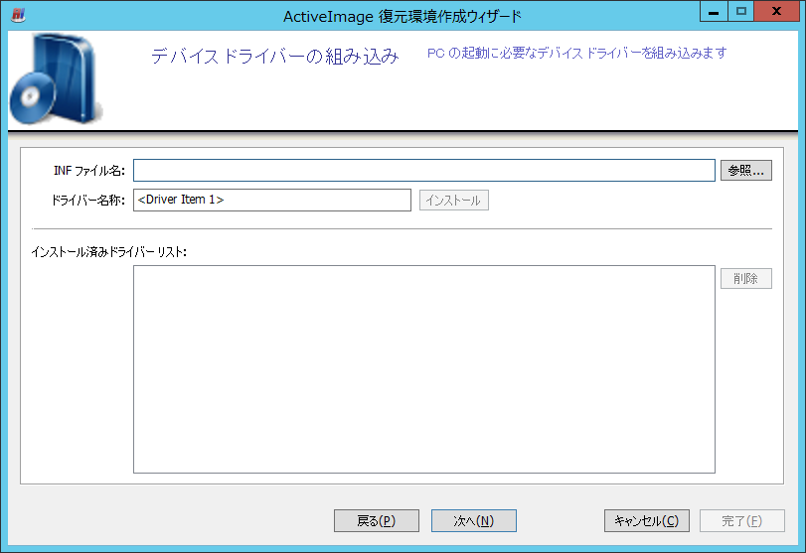
Task: Click the 完了(F) finish button
Action: pos(741,520)
